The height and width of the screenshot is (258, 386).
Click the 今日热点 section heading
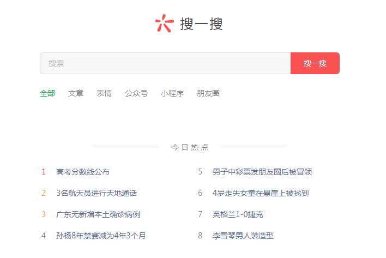[190, 147]
